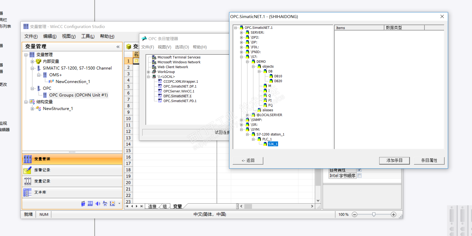
Task: Click the Microsoft Terminal Services network icon
Action: tap(154, 57)
